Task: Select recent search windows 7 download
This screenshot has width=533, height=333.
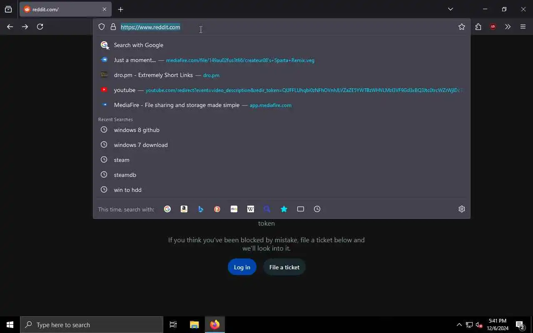Action: click(281, 145)
